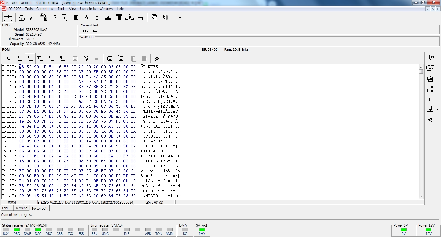Click the hourglass over lines icon
Image resolution: width=441 pixels, height=237 pixels.
click(x=108, y=17)
